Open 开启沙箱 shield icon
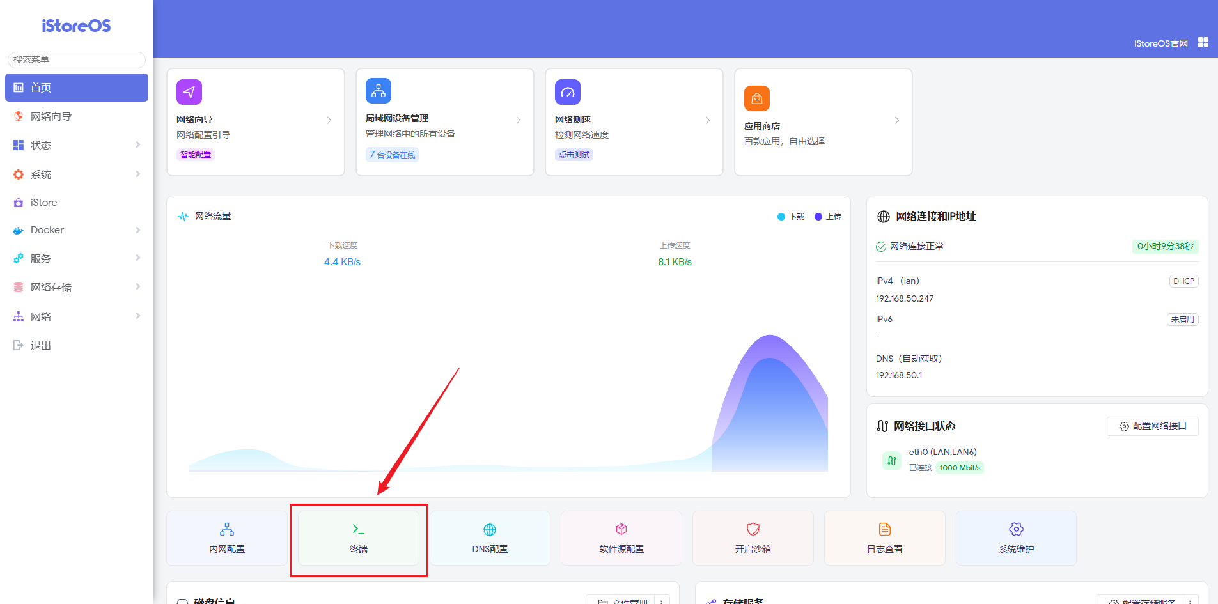The image size is (1218, 604). [753, 529]
